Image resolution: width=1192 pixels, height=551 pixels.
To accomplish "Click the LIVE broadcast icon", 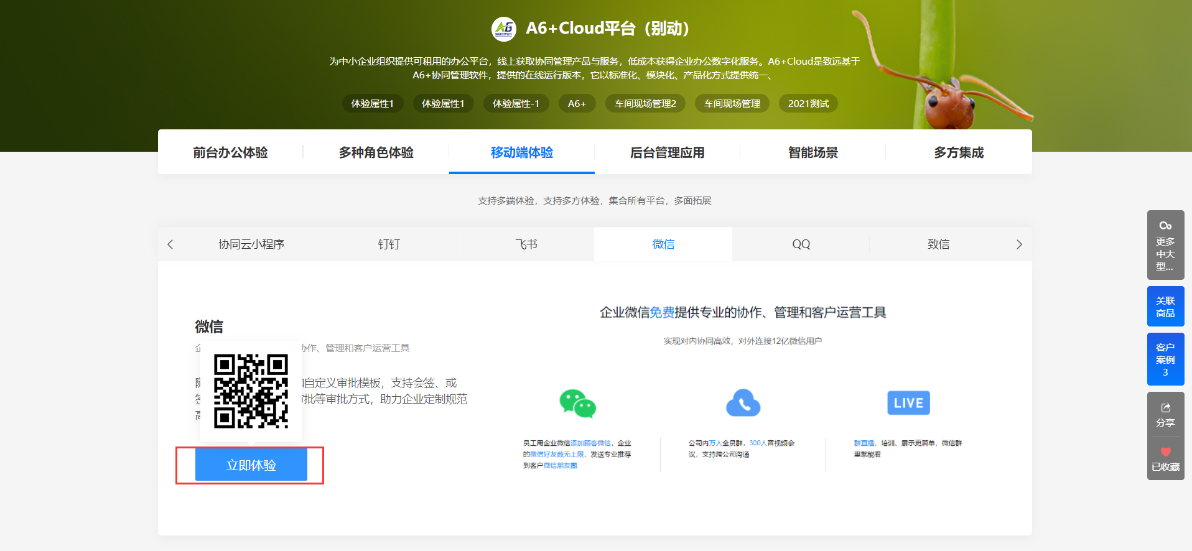I will click(x=908, y=403).
